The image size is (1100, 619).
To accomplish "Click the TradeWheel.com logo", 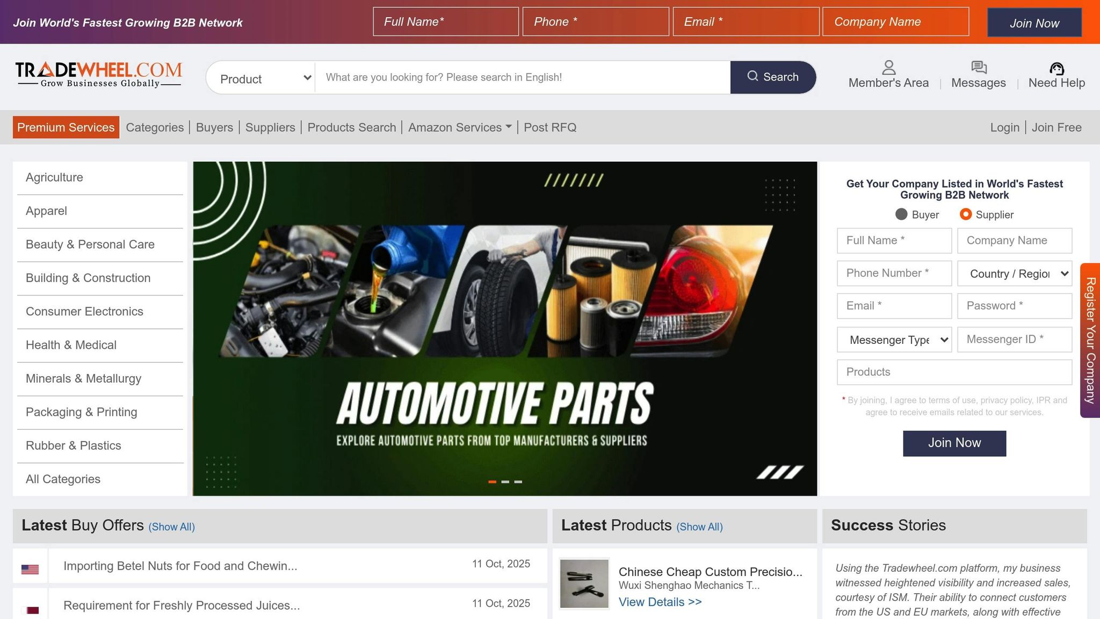I will click(x=98, y=75).
